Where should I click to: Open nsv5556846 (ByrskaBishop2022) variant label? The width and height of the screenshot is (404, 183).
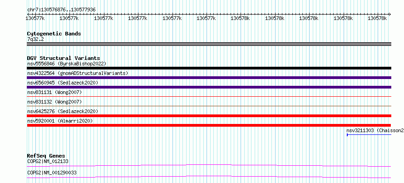tap(67, 64)
